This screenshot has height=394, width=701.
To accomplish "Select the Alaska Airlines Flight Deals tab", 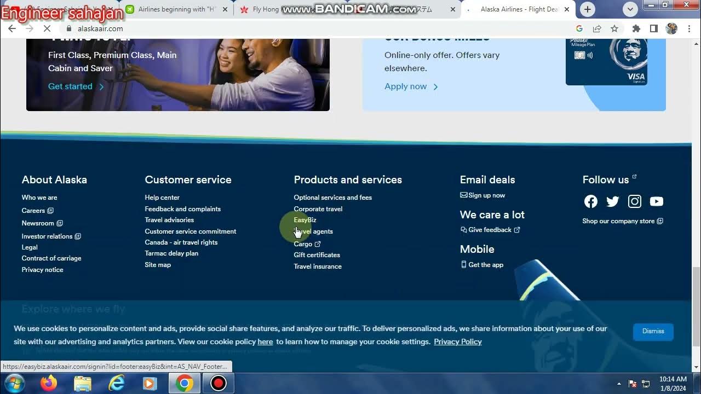I will tap(519, 9).
